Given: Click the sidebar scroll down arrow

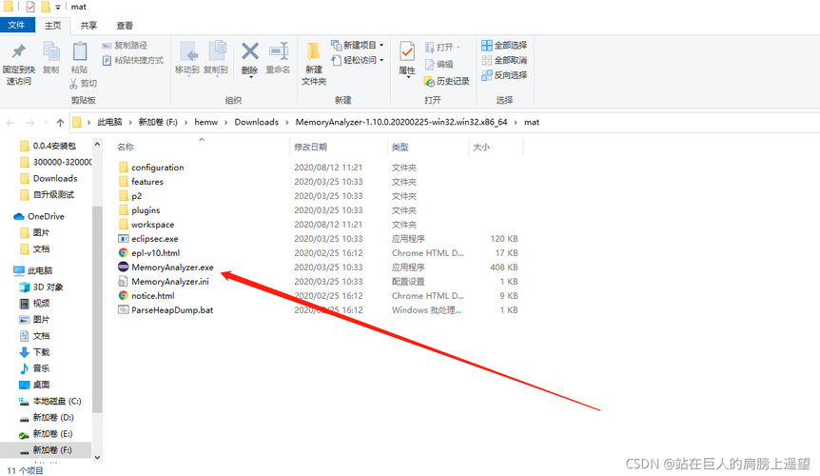Looking at the screenshot, I should pos(97,457).
